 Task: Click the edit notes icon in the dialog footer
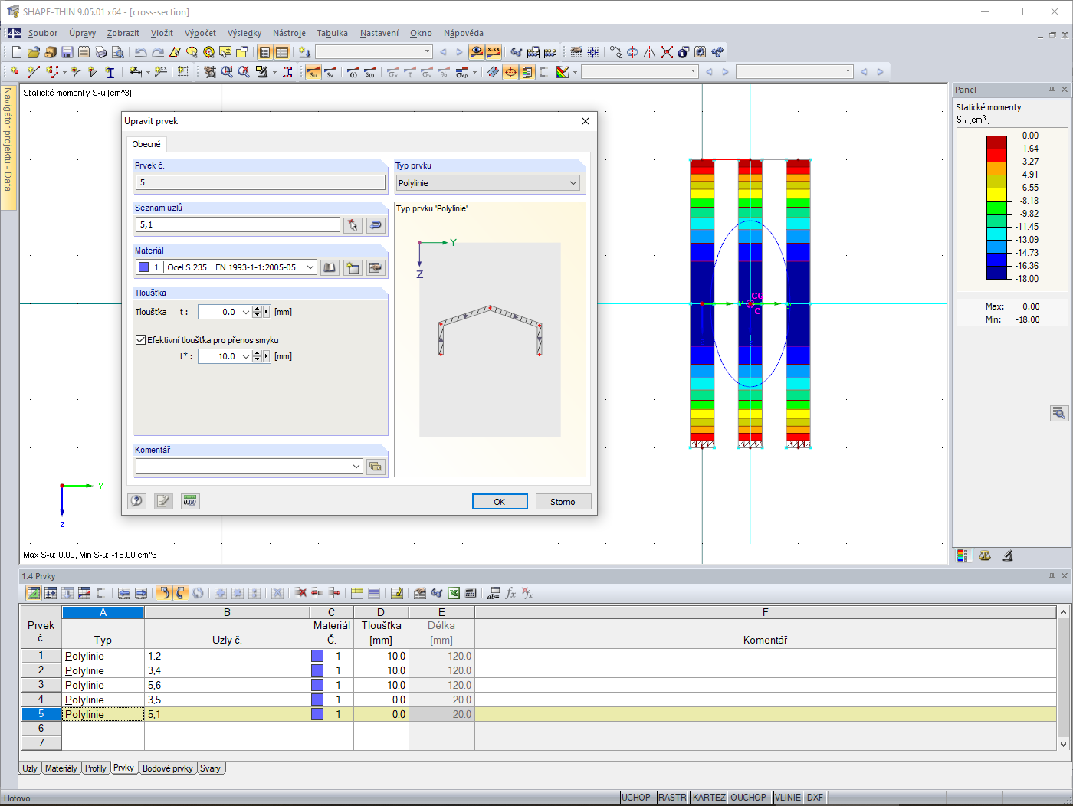click(x=163, y=501)
